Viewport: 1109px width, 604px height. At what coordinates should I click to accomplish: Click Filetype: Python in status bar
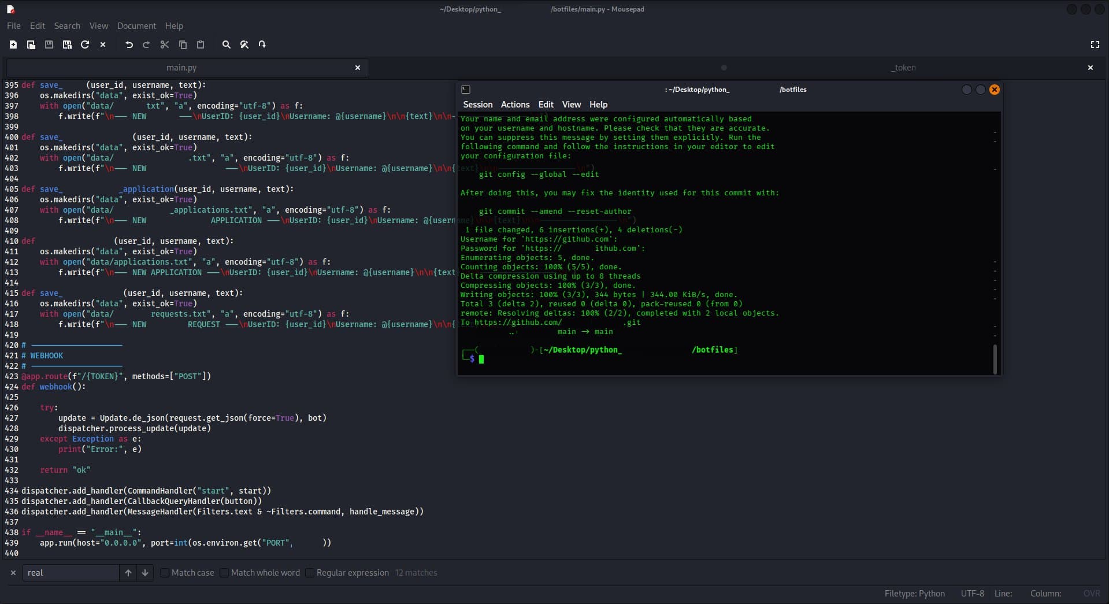[x=915, y=594]
